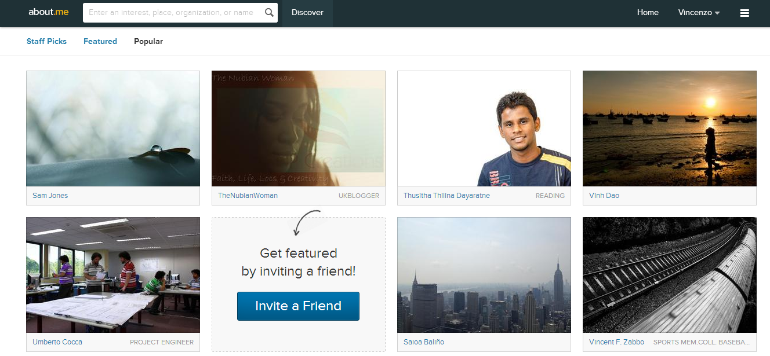
Task: Click the Saioa Baliño name link
Action: coord(424,342)
